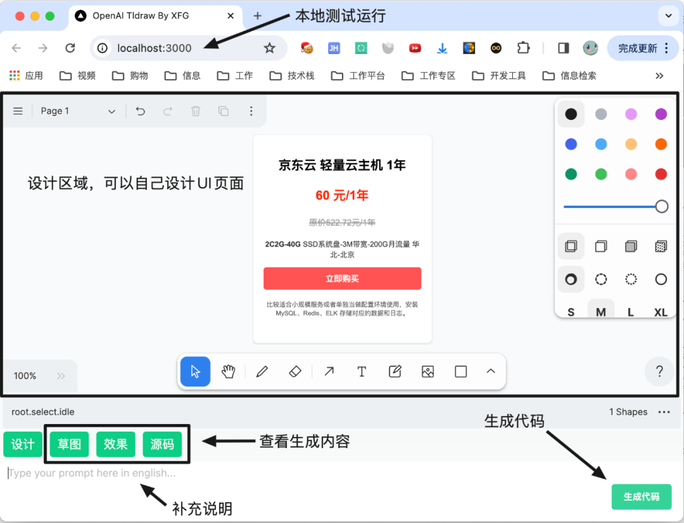This screenshot has height=523, width=684.
Task: Choose the semi fill style
Action: click(601, 246)
